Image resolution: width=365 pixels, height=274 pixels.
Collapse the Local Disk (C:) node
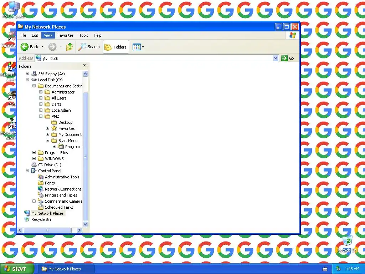27,80
